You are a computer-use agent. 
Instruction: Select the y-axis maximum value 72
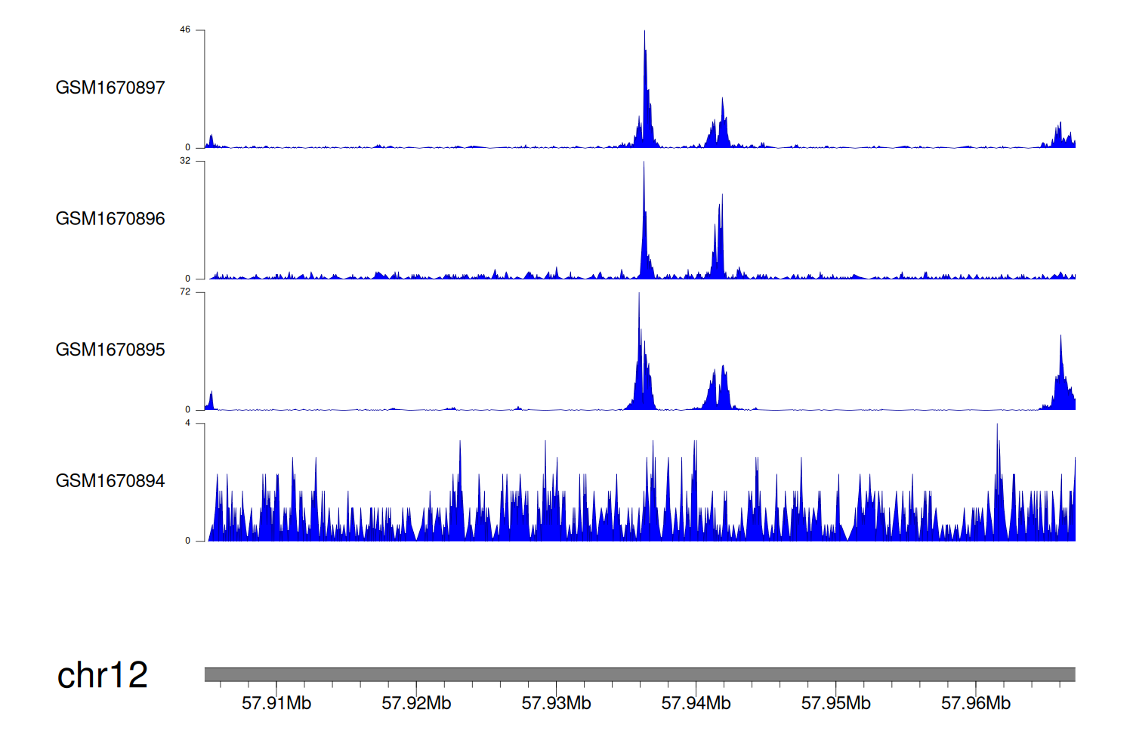[x=185, y=292]
